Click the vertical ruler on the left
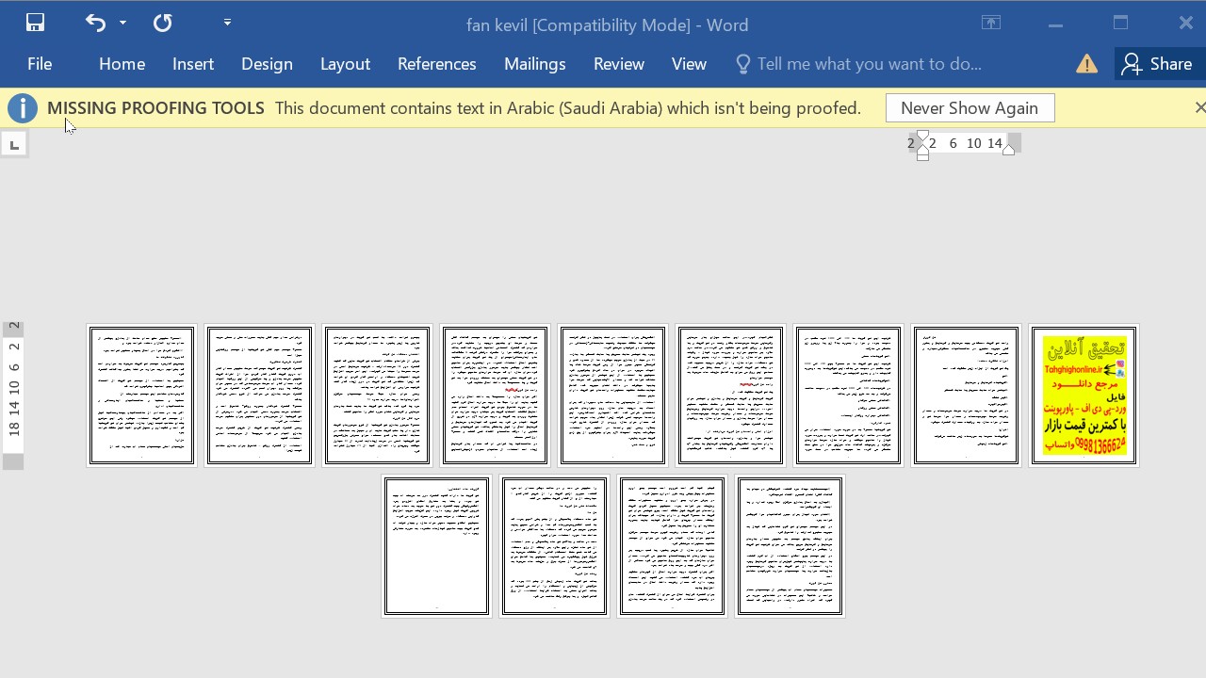The image size is (1206, 678). (13, 395)
